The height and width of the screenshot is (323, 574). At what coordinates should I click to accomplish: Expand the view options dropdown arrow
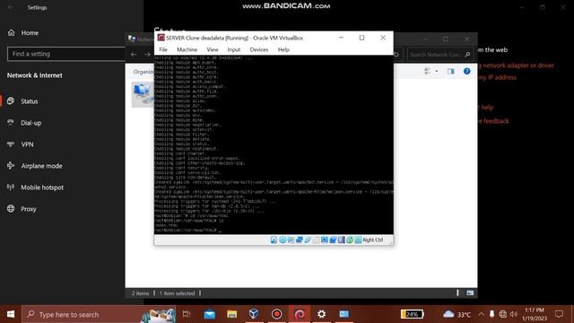(x=437, y=71)
